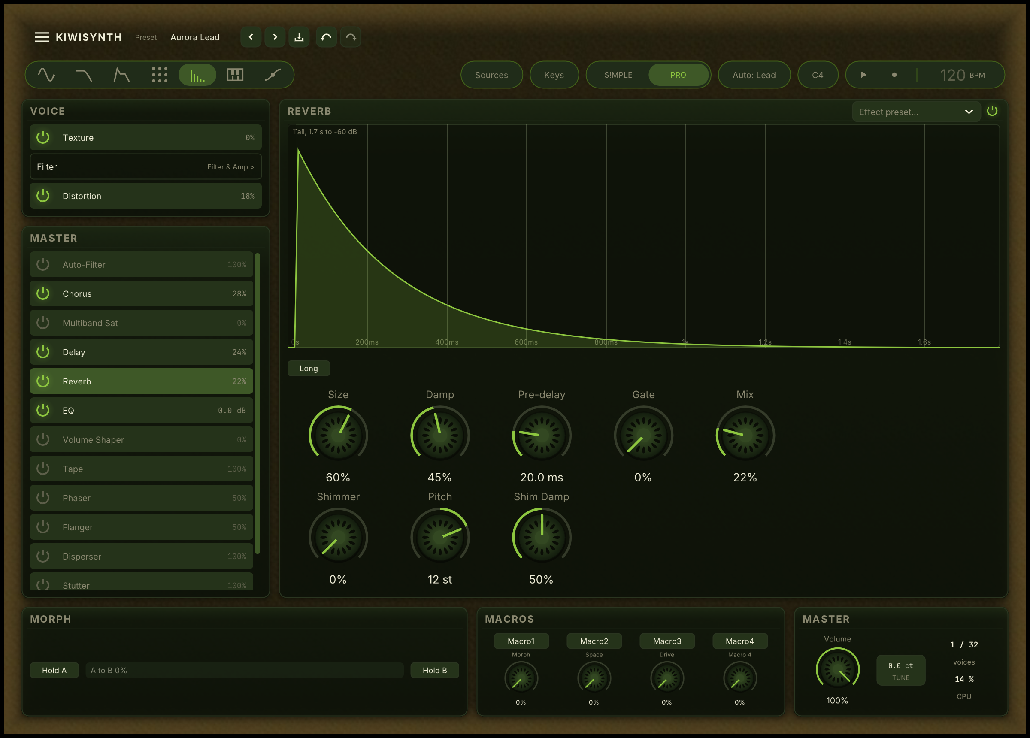Click the Macro3 button
The height and width of the screenshot is (738, 1030).
(666, 641)
